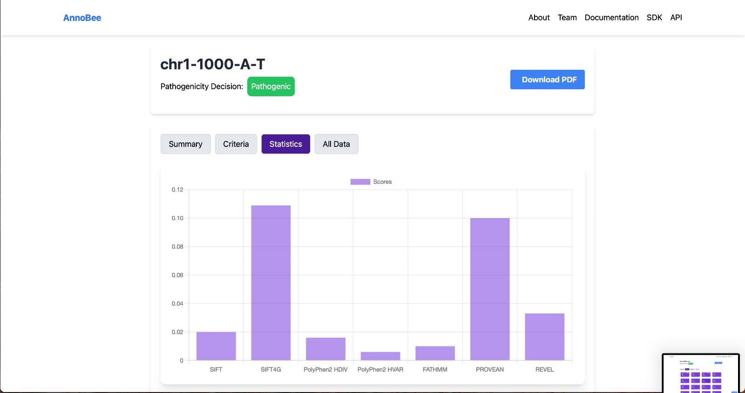This screenshot has height=393, width=745.
Task: Click the PolyPhen2 HDIV axis label
Action: tap(325, 369)
